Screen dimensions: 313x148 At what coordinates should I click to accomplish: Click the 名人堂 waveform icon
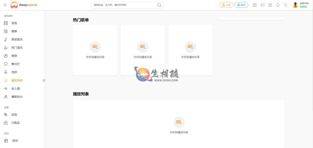pyautogui.click(x=6, y=88)
